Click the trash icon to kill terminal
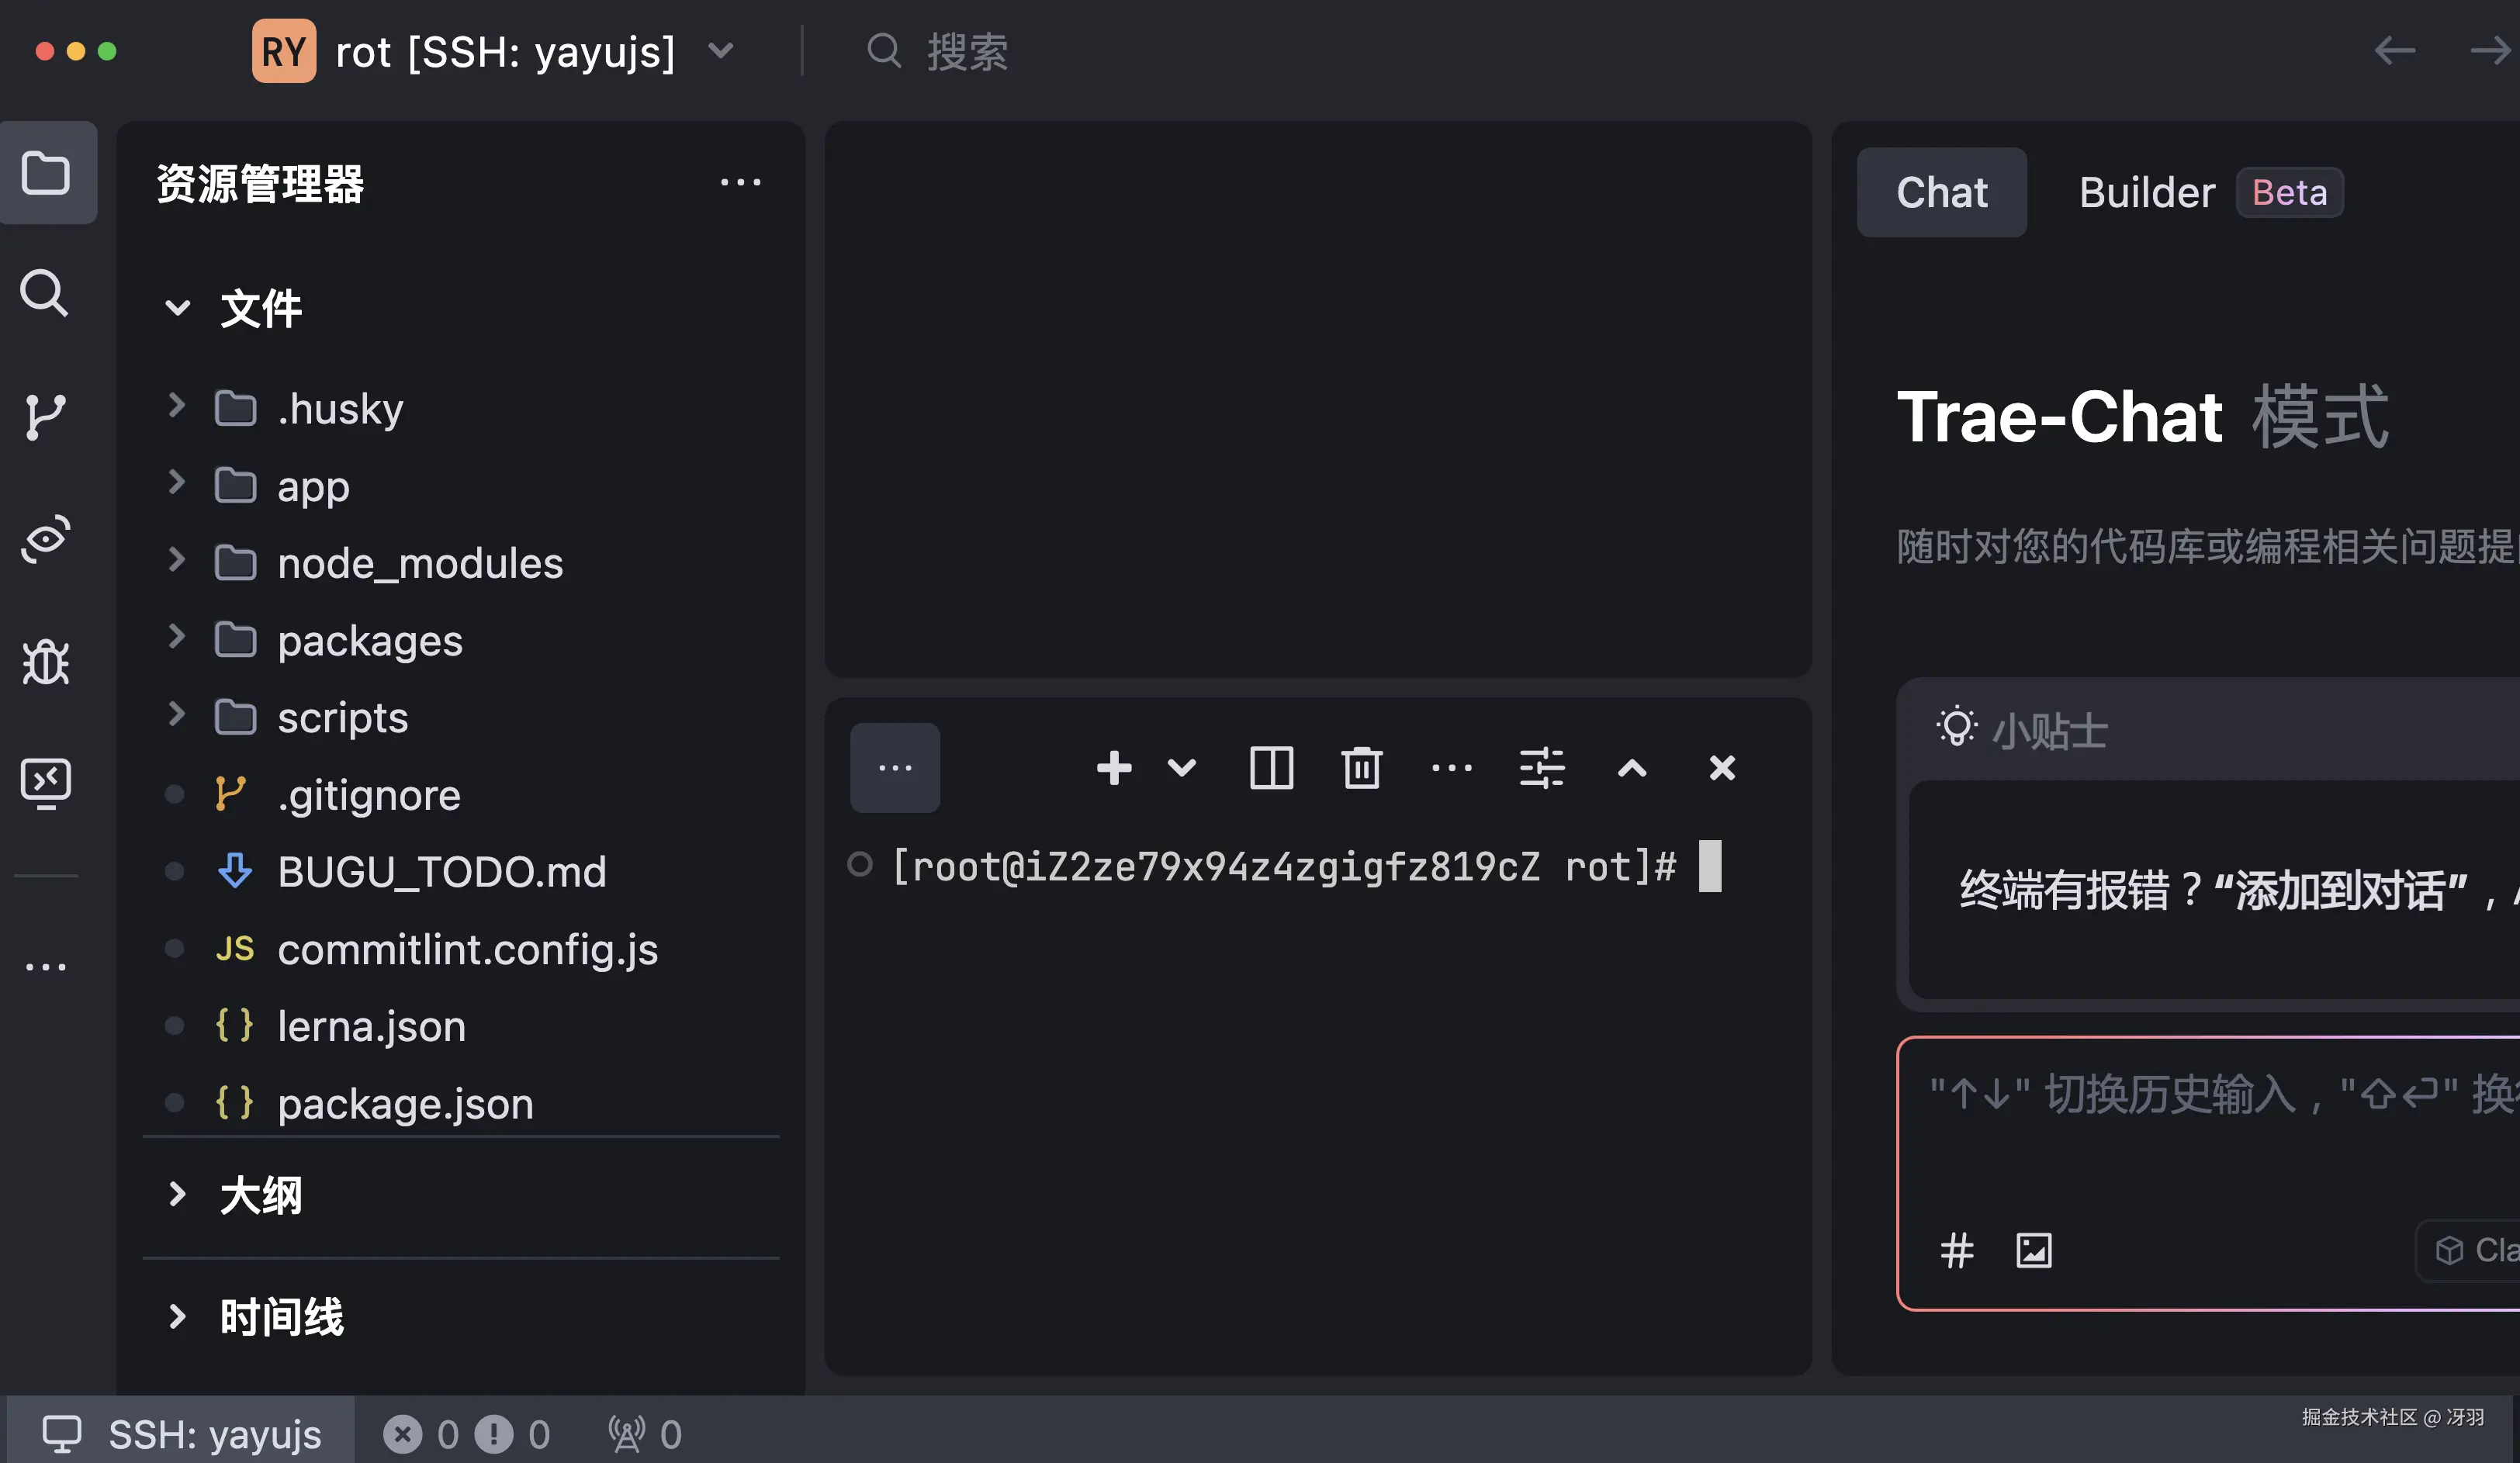 point(1361,768)
